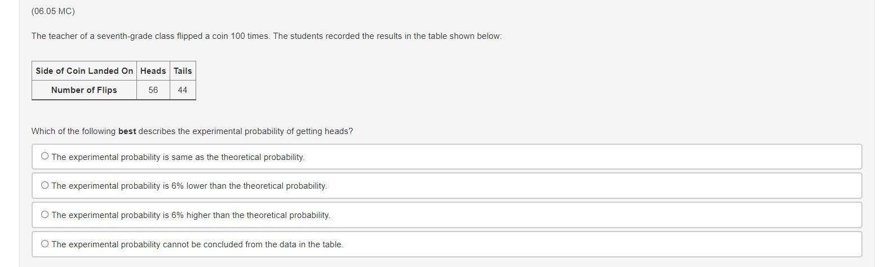The image size is (885, 267).
Task: Click the 'Side of Coin Landed On' header
Action: click(x=84, y=71)
